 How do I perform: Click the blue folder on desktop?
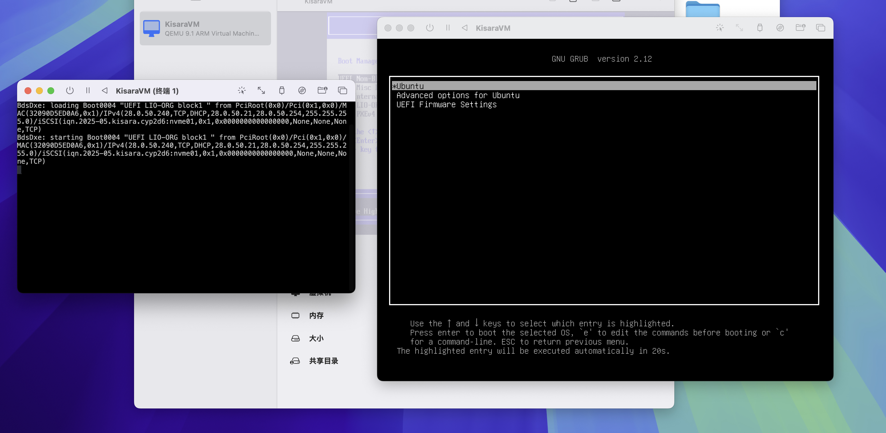pyautogui.click(x=702, y=9)
